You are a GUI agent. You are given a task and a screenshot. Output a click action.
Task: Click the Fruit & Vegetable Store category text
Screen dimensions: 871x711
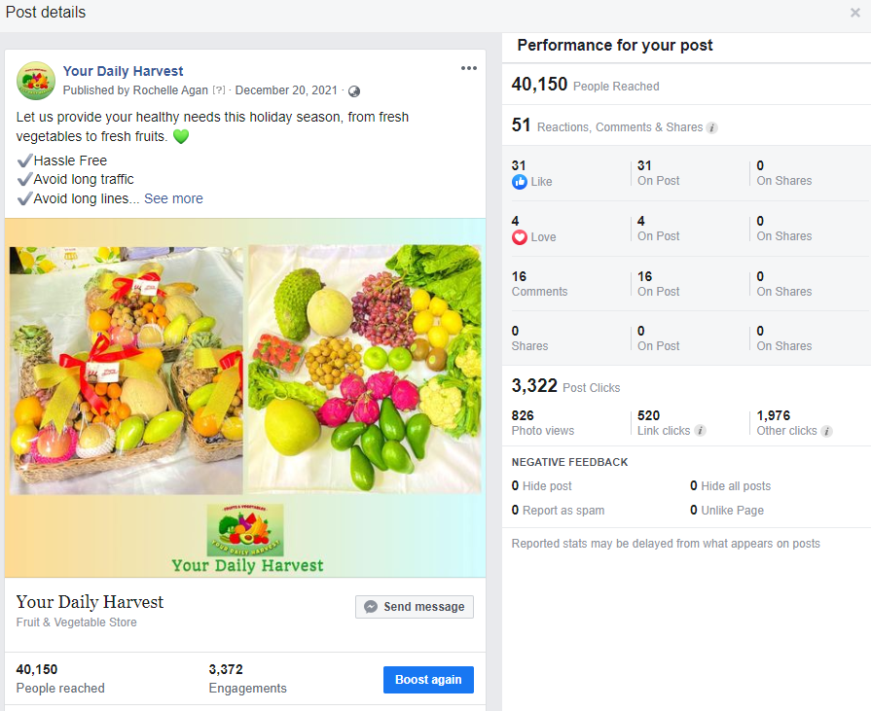pos(77,622)
